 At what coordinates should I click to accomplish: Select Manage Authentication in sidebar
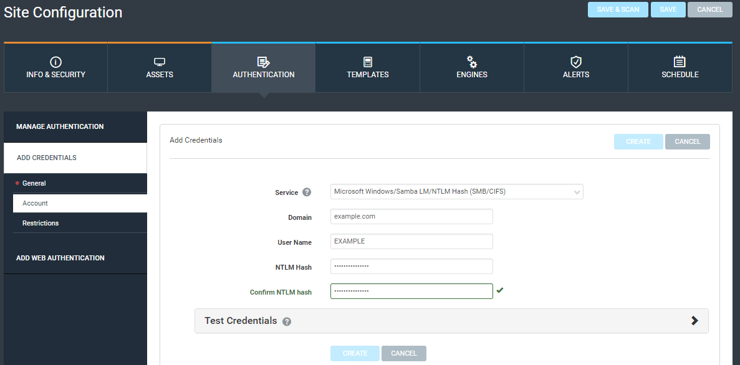pos(59,126)
